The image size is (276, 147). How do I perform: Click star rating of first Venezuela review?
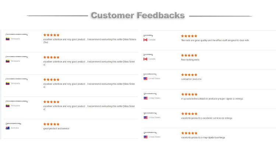tap(52, 35)
